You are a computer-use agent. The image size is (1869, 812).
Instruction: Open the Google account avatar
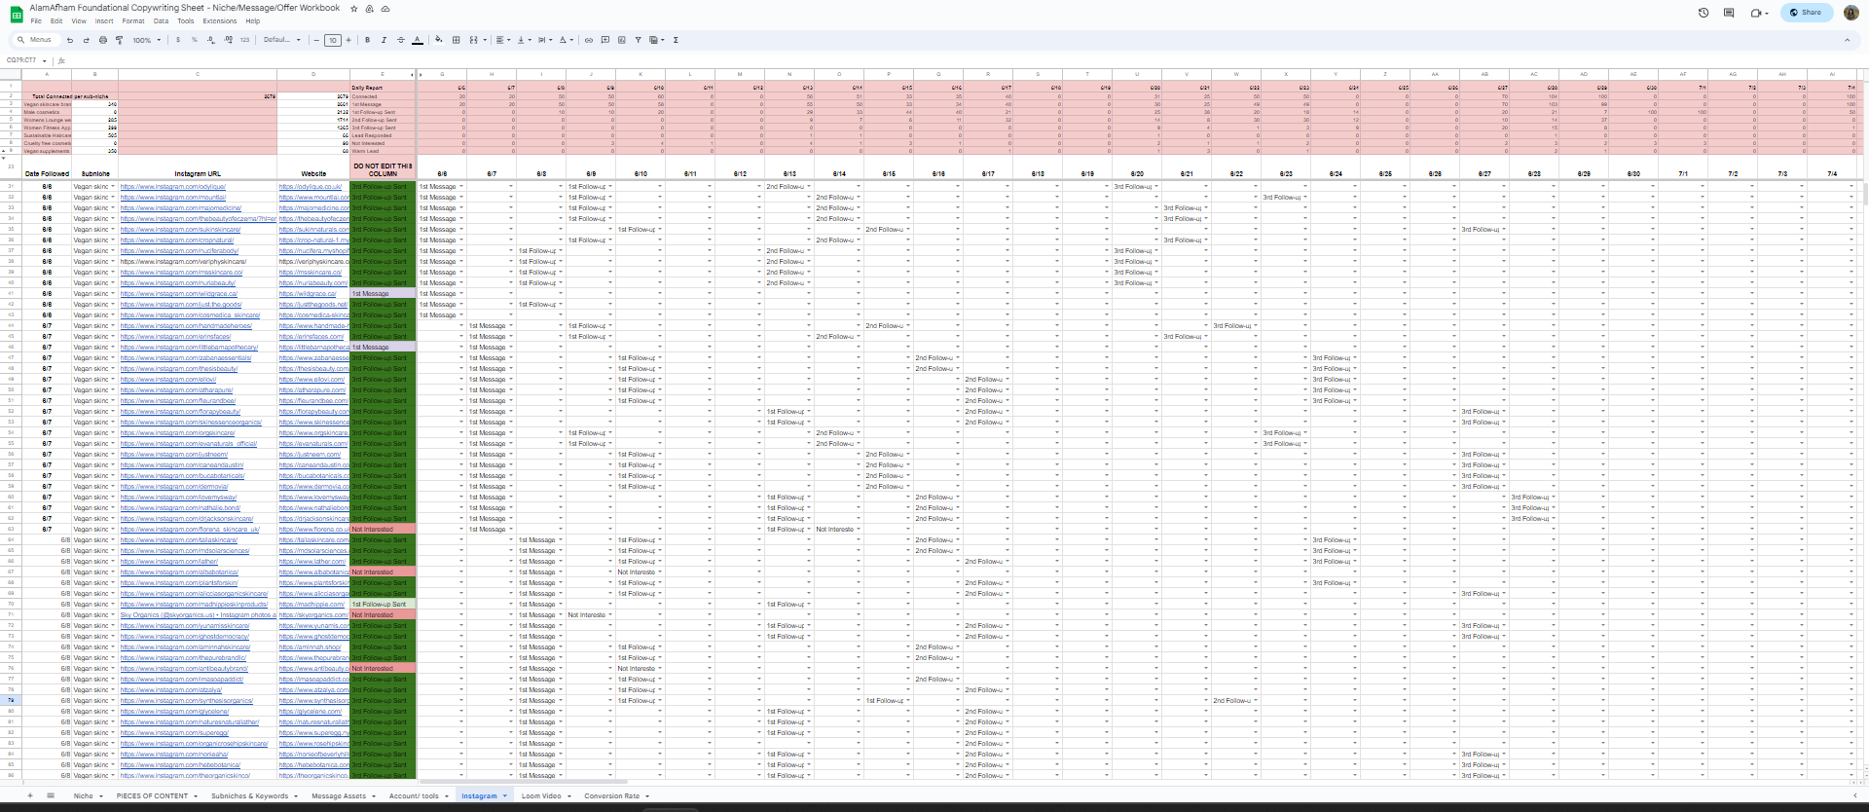pos(1851,13)
